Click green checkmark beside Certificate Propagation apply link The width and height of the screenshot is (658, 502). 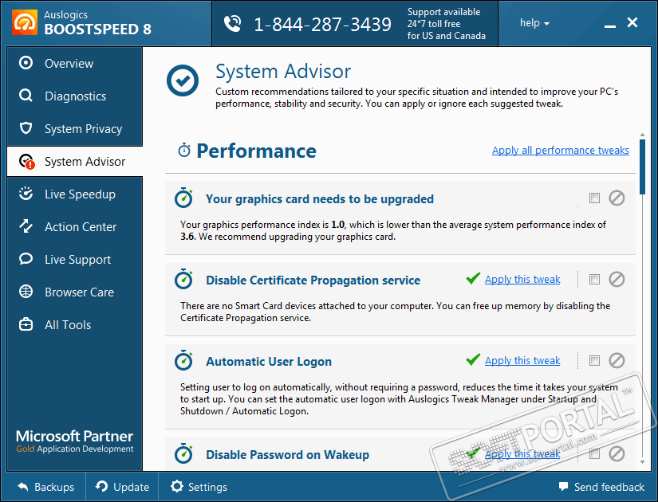pos(473,278)
